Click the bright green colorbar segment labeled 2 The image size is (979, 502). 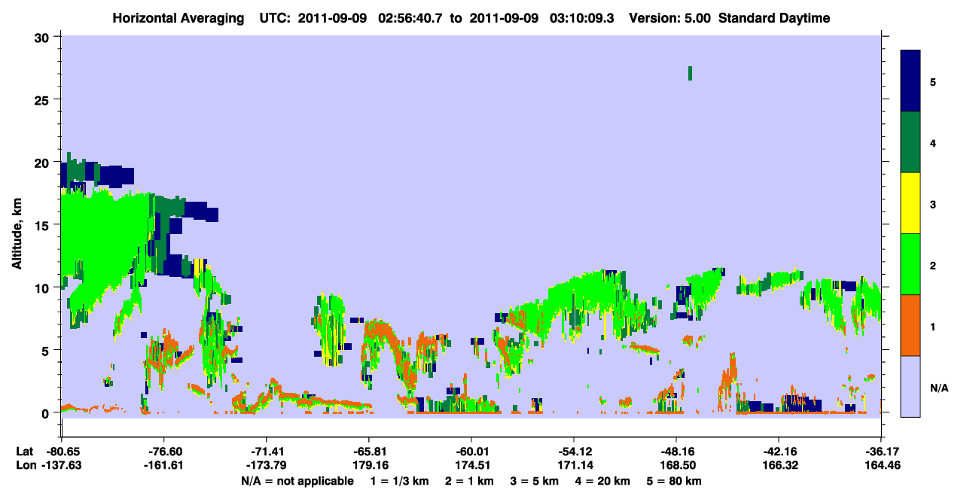click(911, 264)
